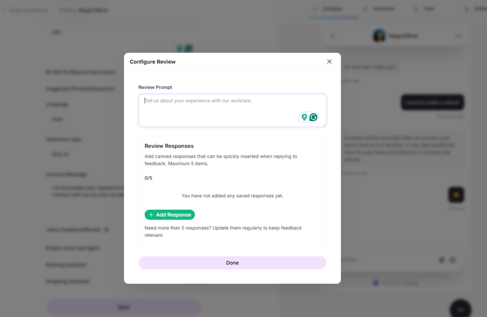Open the Interaction type dropdown
Viewport: 487px width, 317px height.
click(81, 154)
